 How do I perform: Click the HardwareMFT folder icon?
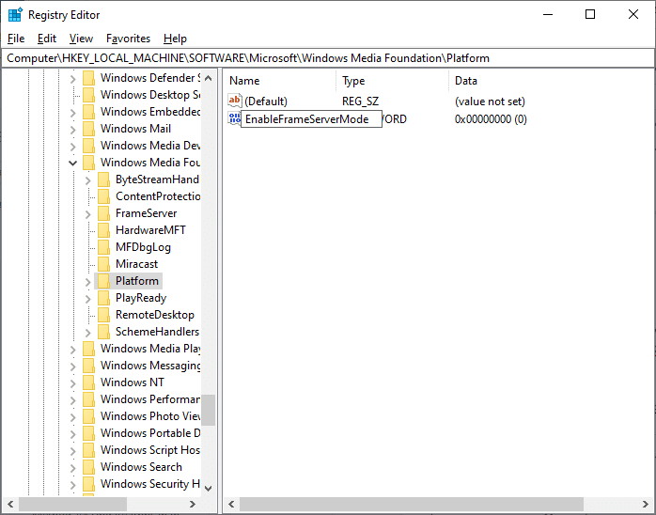(x=103, y=230)
